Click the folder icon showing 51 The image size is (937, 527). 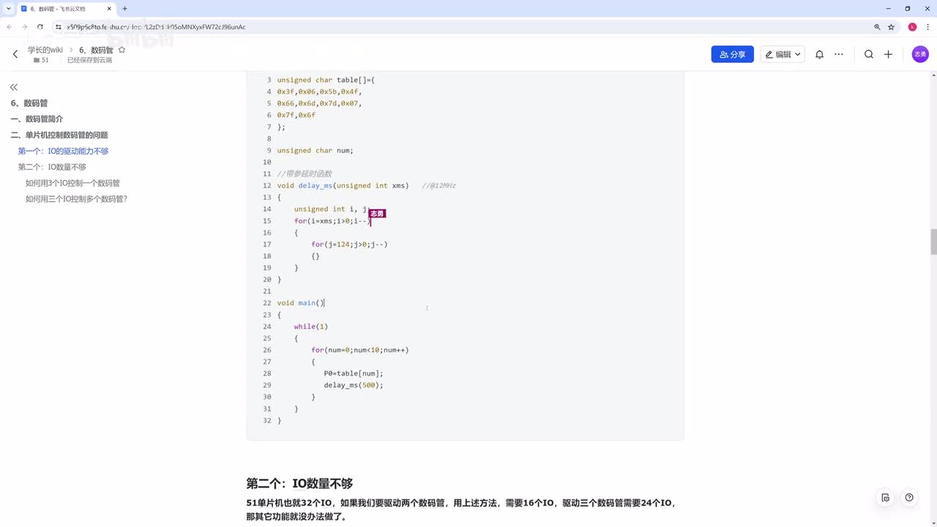37,60
